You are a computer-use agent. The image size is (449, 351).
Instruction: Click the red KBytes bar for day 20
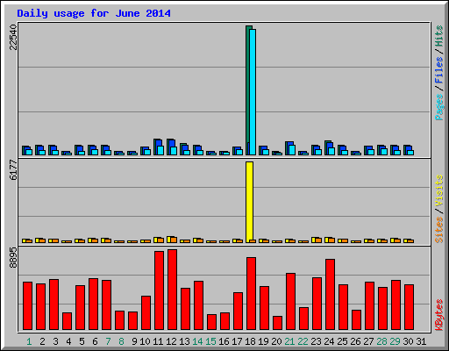point(277,323)
